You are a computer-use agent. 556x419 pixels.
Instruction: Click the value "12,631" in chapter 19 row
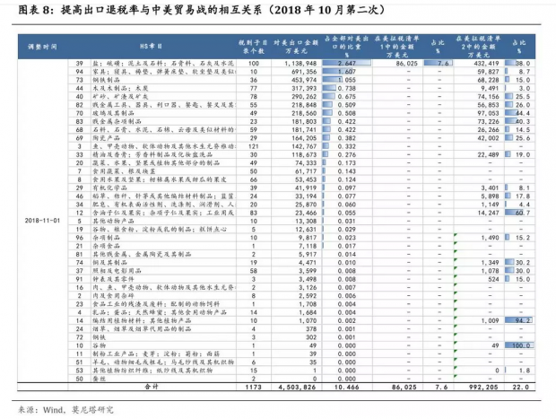click(306, 229)
